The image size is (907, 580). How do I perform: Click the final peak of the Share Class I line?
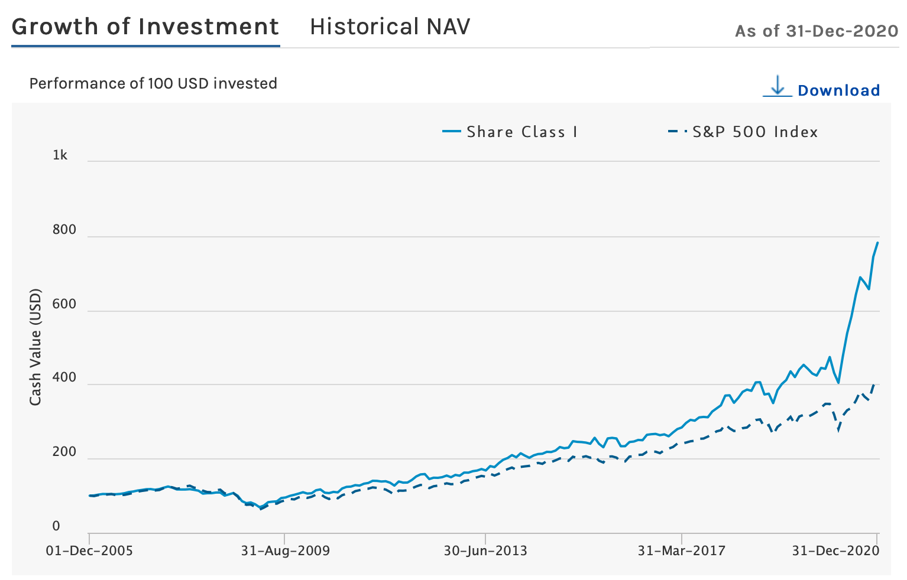pyautogui.click(x=877, y=243)
